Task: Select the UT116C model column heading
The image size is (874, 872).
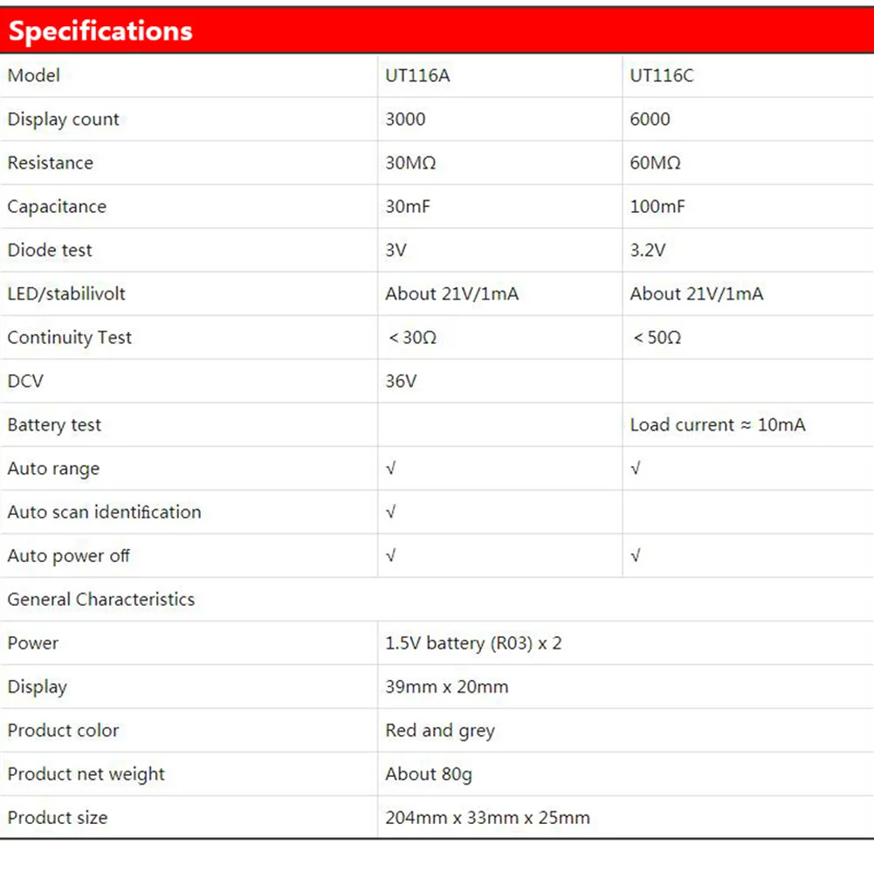Action: tap(662, 76)
